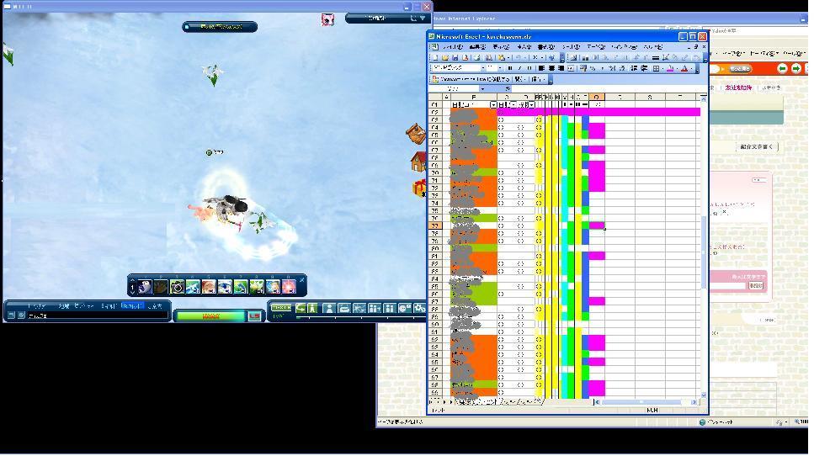814x456 pixels.
Task: Open the Help menu in Excel
Action: pyautogui.click(x=652, y=46)
